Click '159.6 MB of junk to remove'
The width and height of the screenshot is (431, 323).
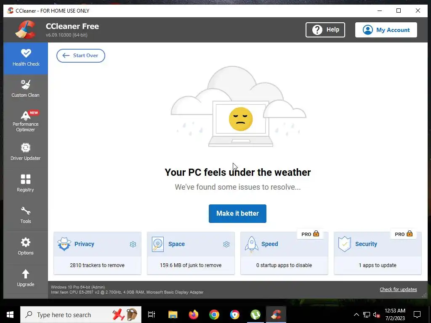pos(191,265)
